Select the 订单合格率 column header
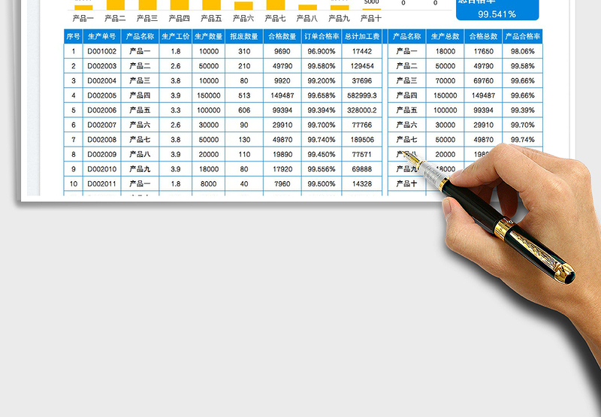This screenshot has width=601, height=417. click(x=322, y=36)
